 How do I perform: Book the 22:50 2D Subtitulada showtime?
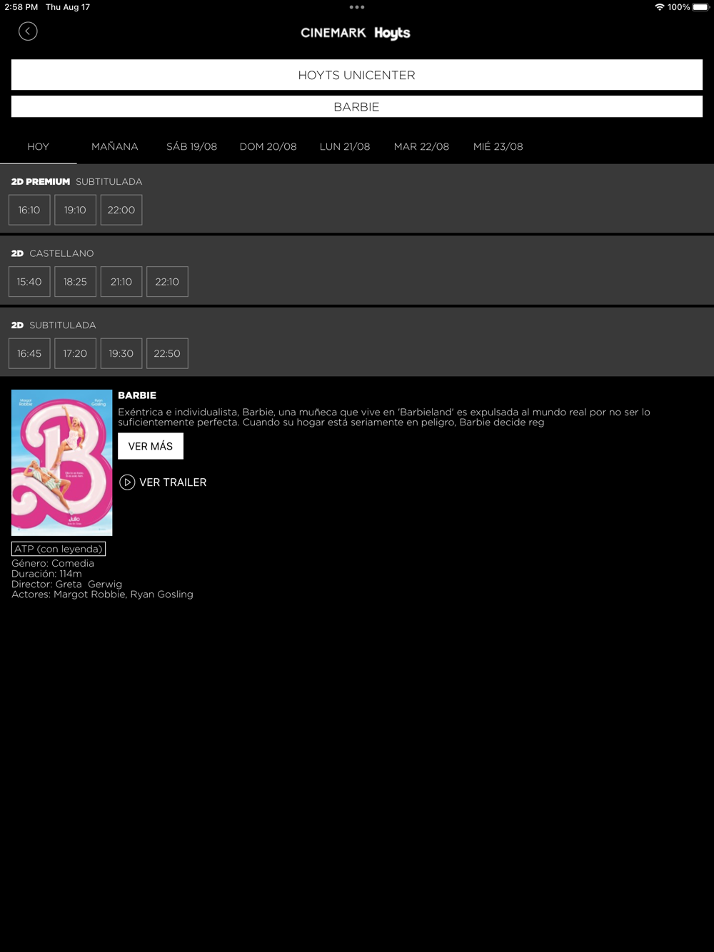(167, 353)
